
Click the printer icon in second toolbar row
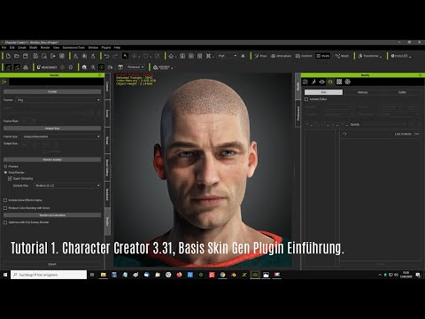tap(26, 67)
